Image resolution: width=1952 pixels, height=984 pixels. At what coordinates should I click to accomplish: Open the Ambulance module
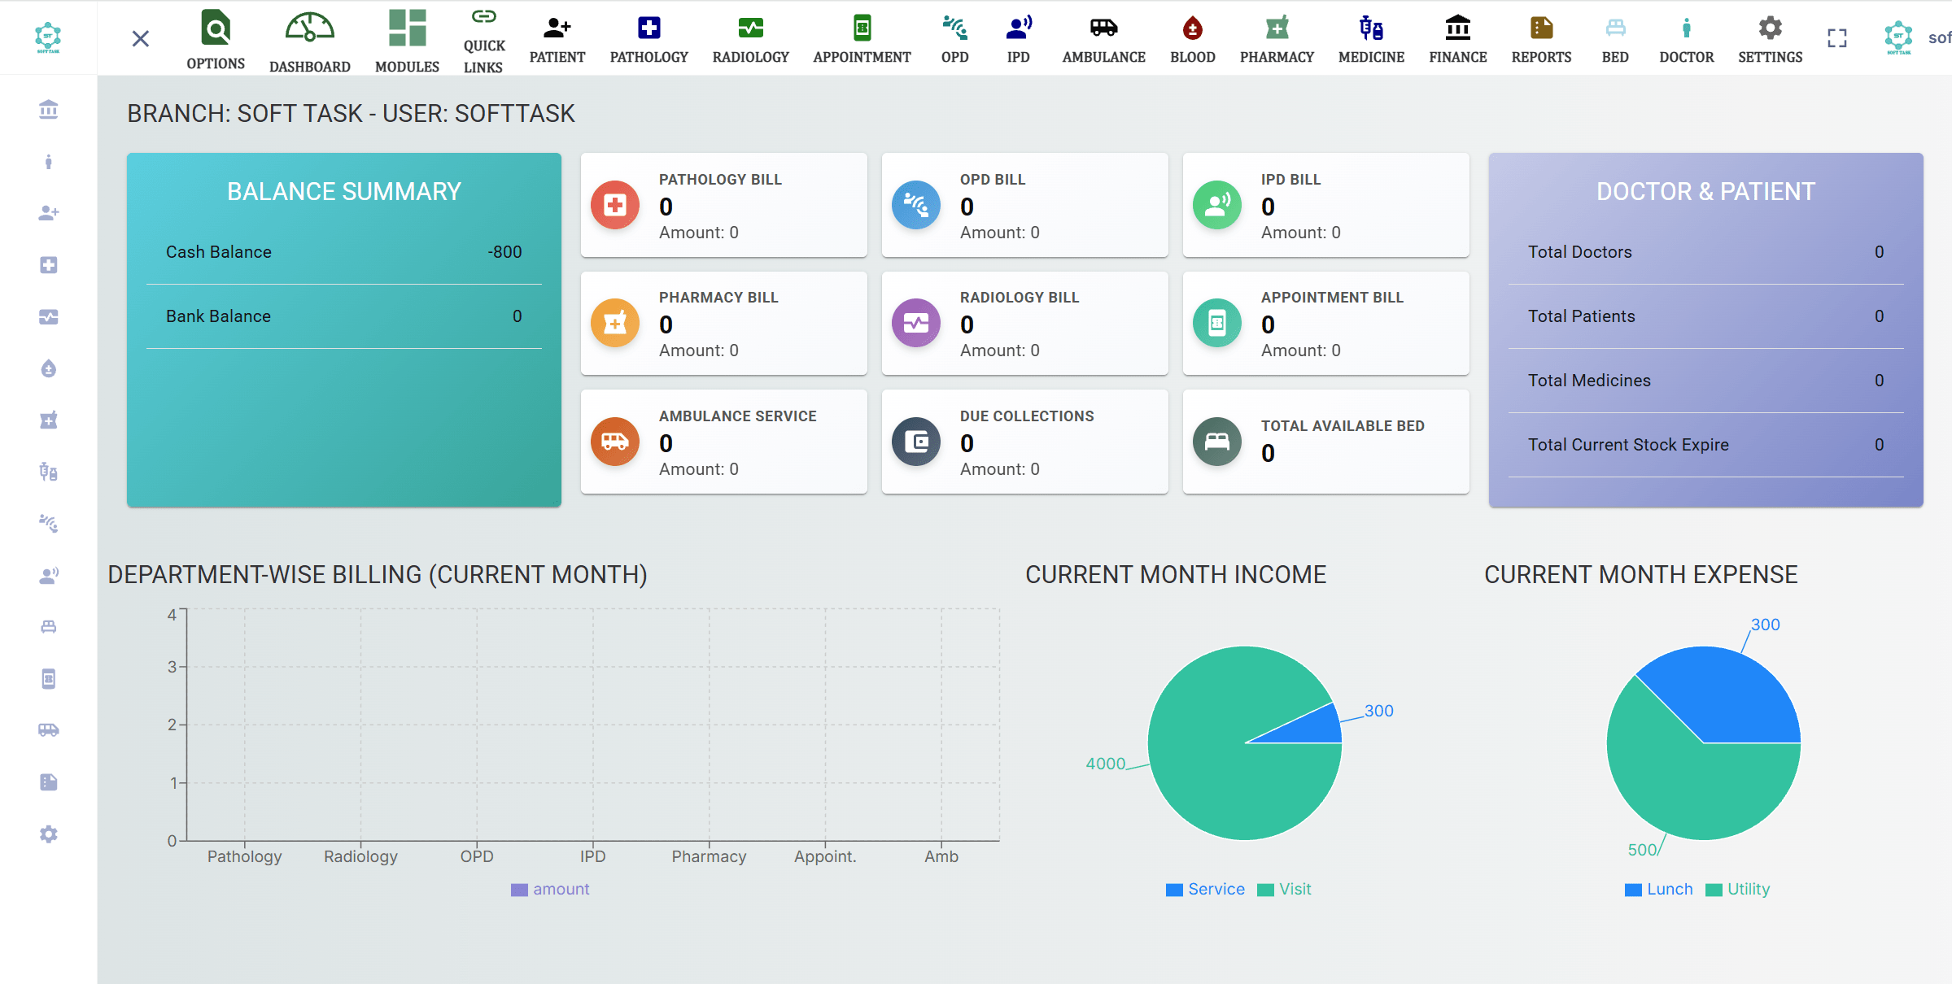(1103, 37)
